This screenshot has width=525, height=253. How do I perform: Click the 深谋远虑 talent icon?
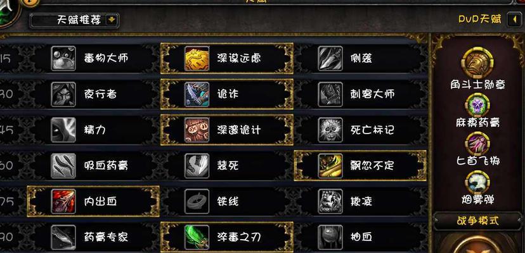[x=197, y=58]
